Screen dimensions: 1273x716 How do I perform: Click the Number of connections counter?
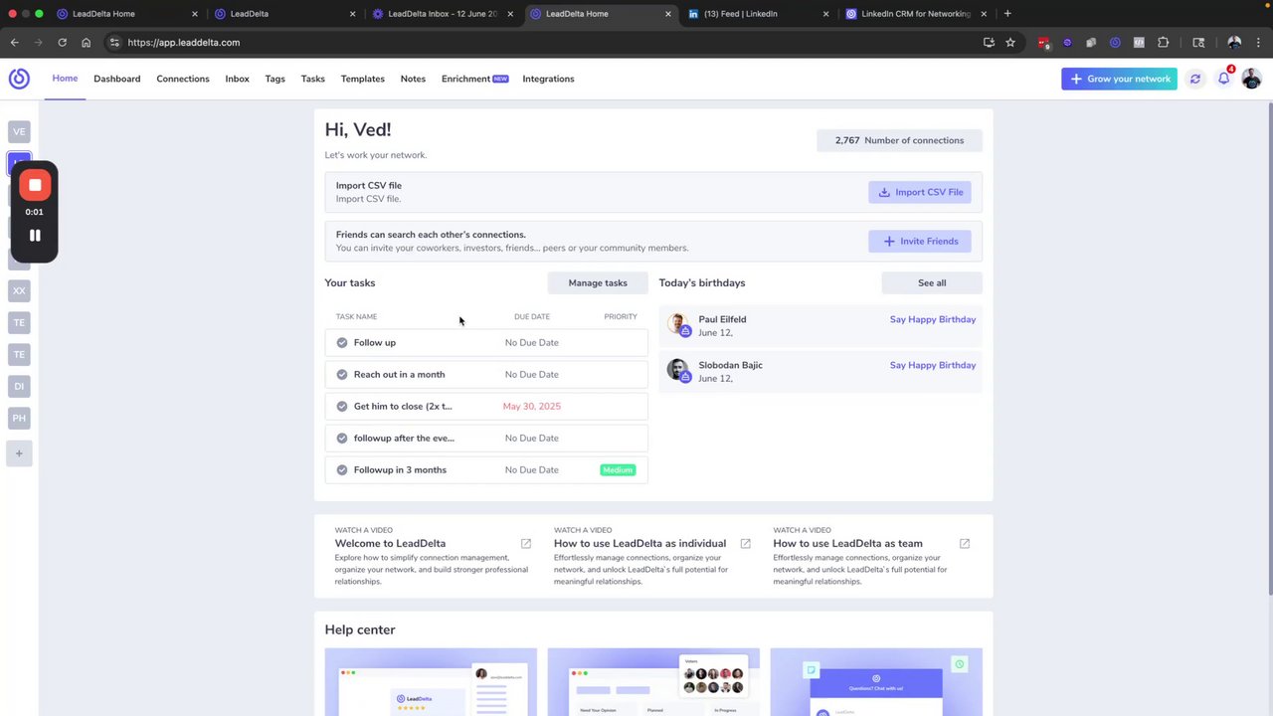pyautogui.click(x=899, y=140)
